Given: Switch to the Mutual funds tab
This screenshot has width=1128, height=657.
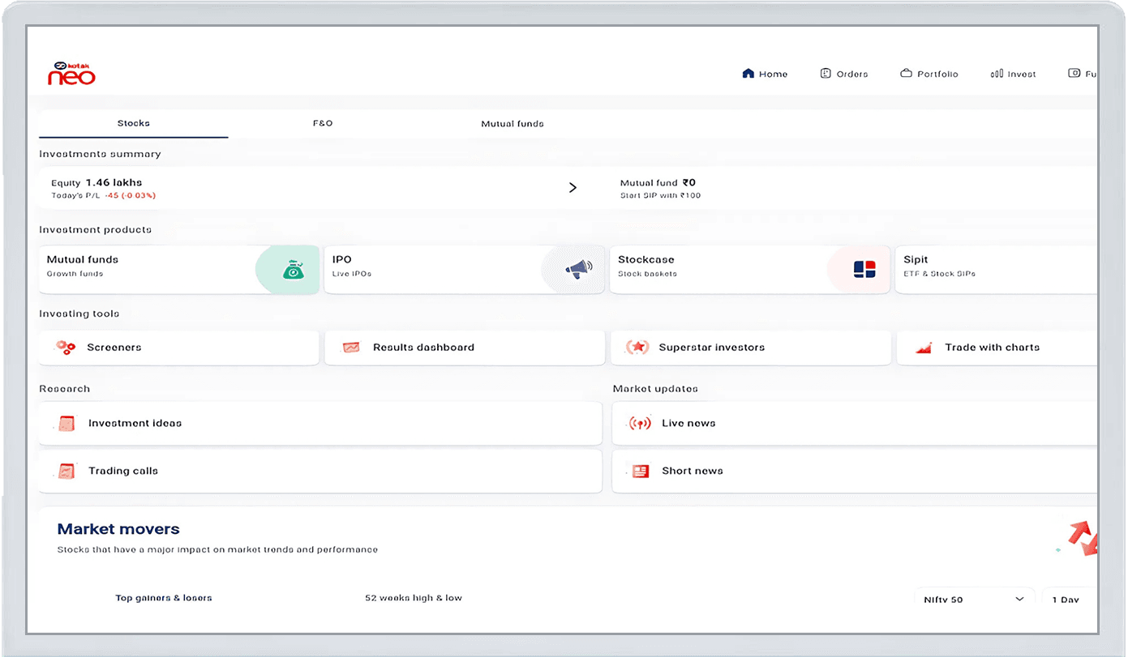Looking at the screenshot, I should pyautogui.click(x=512, y=124).
